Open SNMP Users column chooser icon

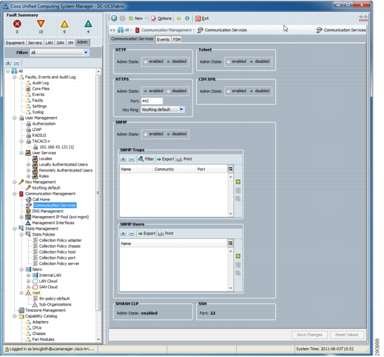tap(230, 243)
